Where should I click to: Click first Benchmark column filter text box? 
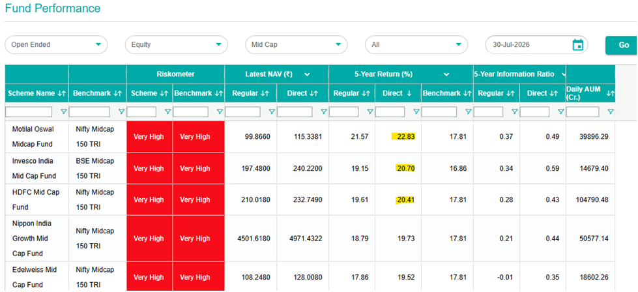[89, 111]
